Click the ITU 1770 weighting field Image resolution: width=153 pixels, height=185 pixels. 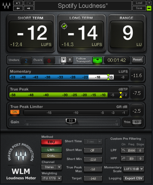[49, 178]
